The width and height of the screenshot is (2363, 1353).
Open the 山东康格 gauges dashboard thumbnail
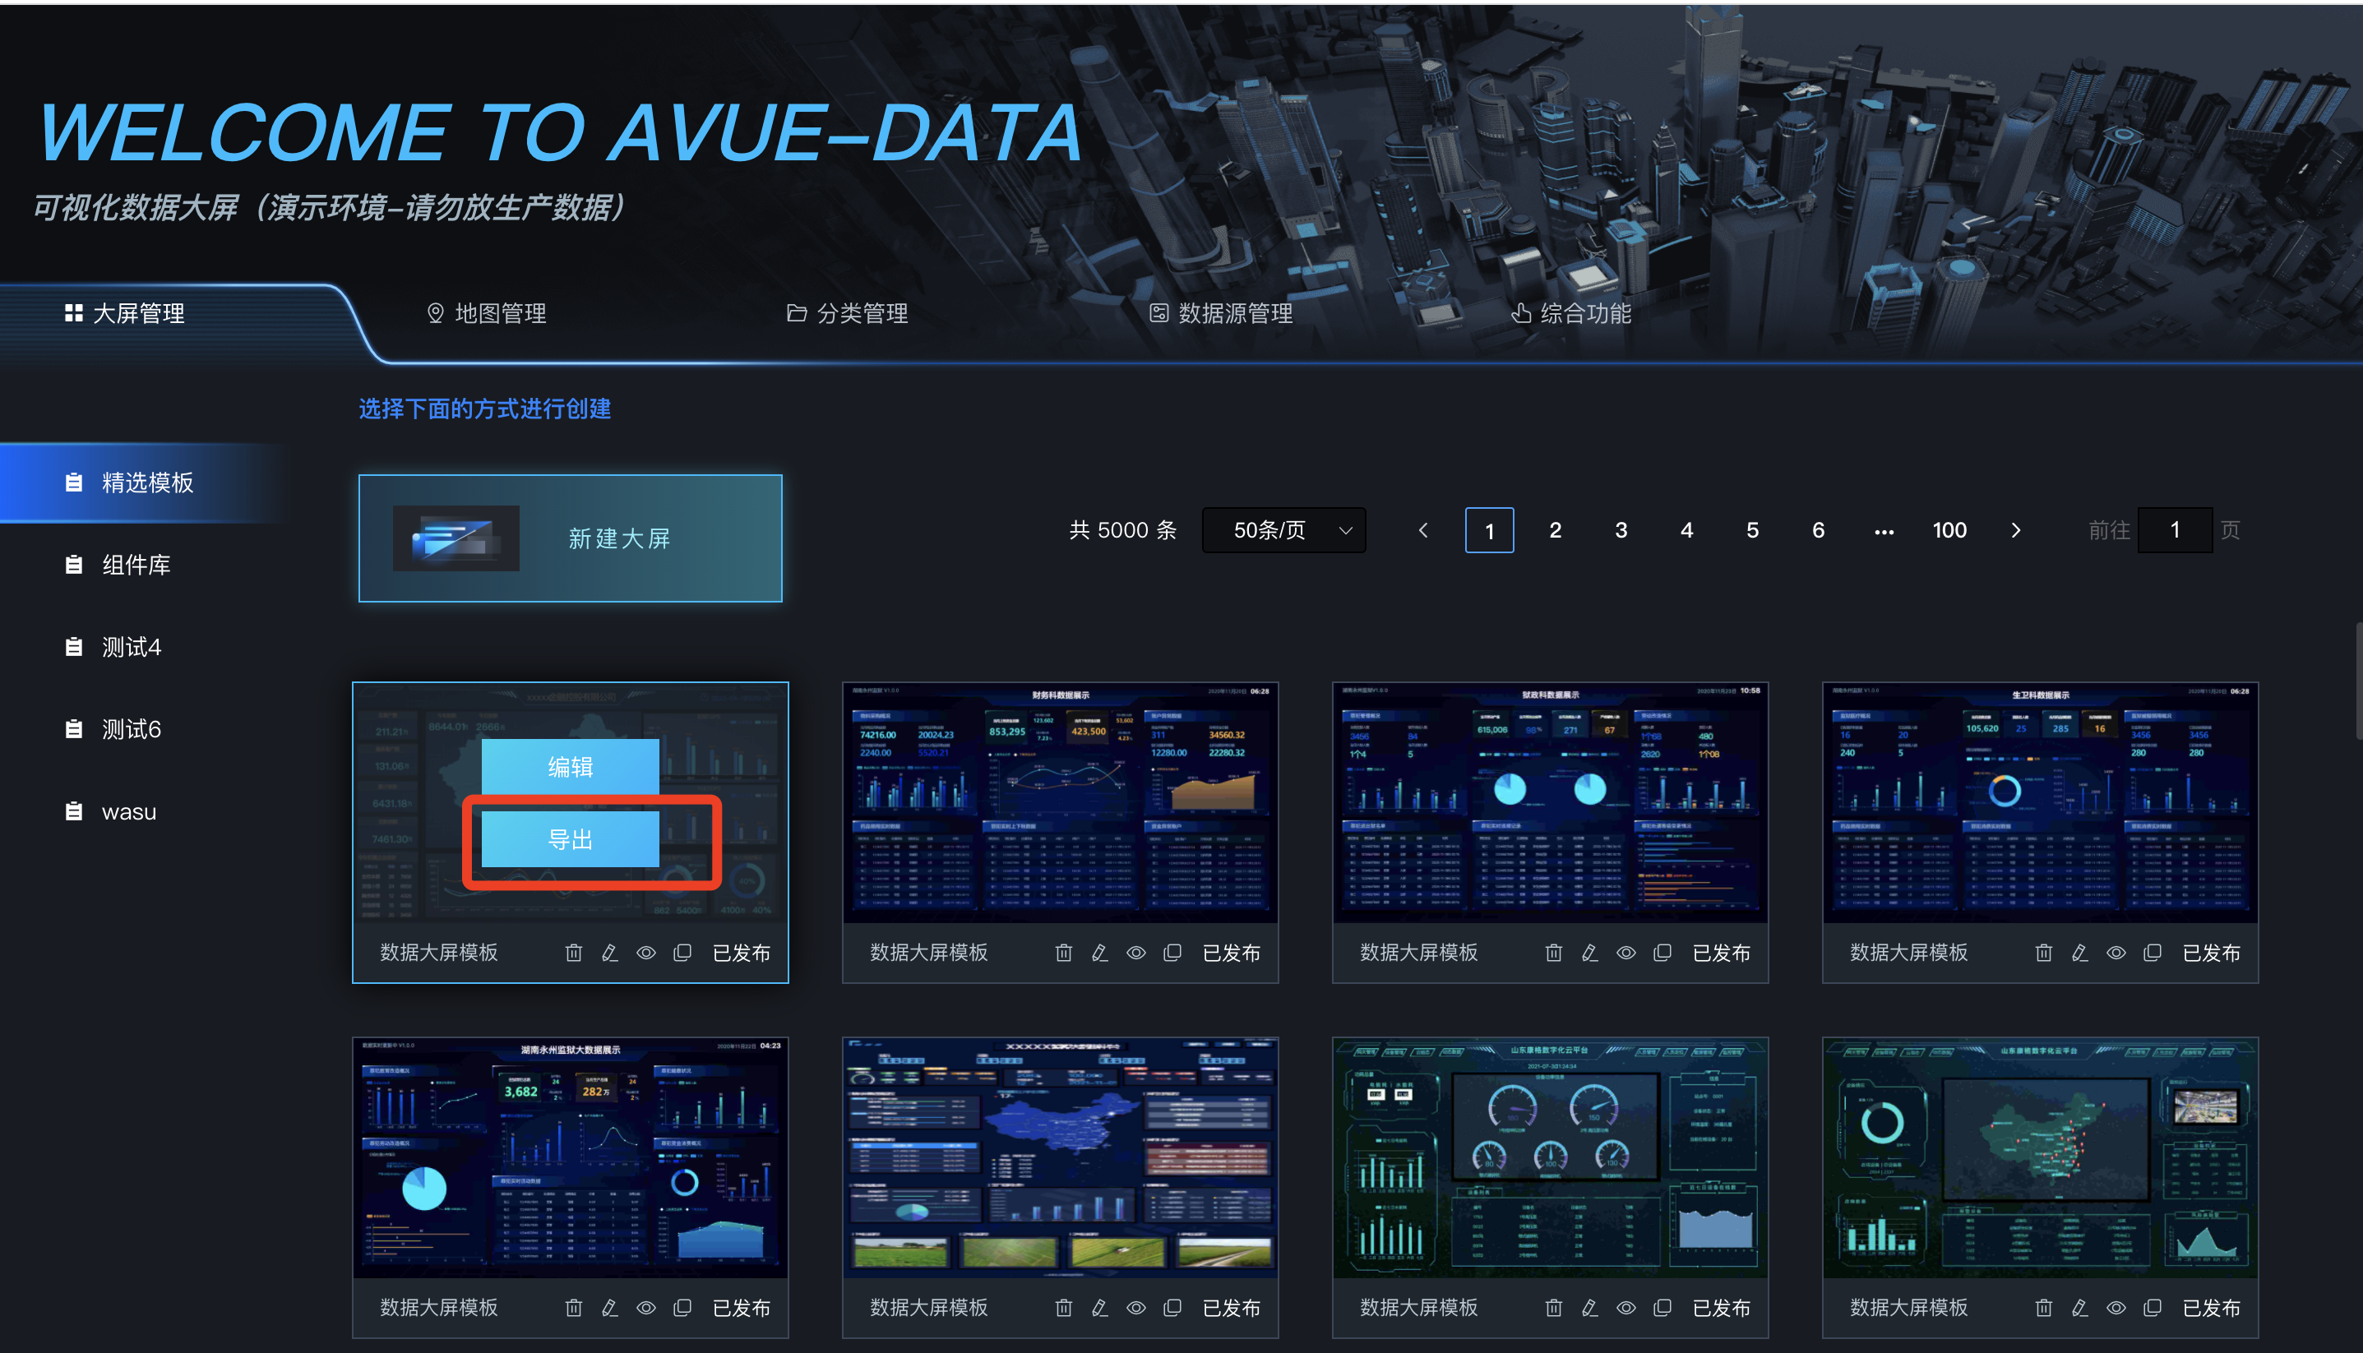pyautogui.click(x=1550, y=1158)
